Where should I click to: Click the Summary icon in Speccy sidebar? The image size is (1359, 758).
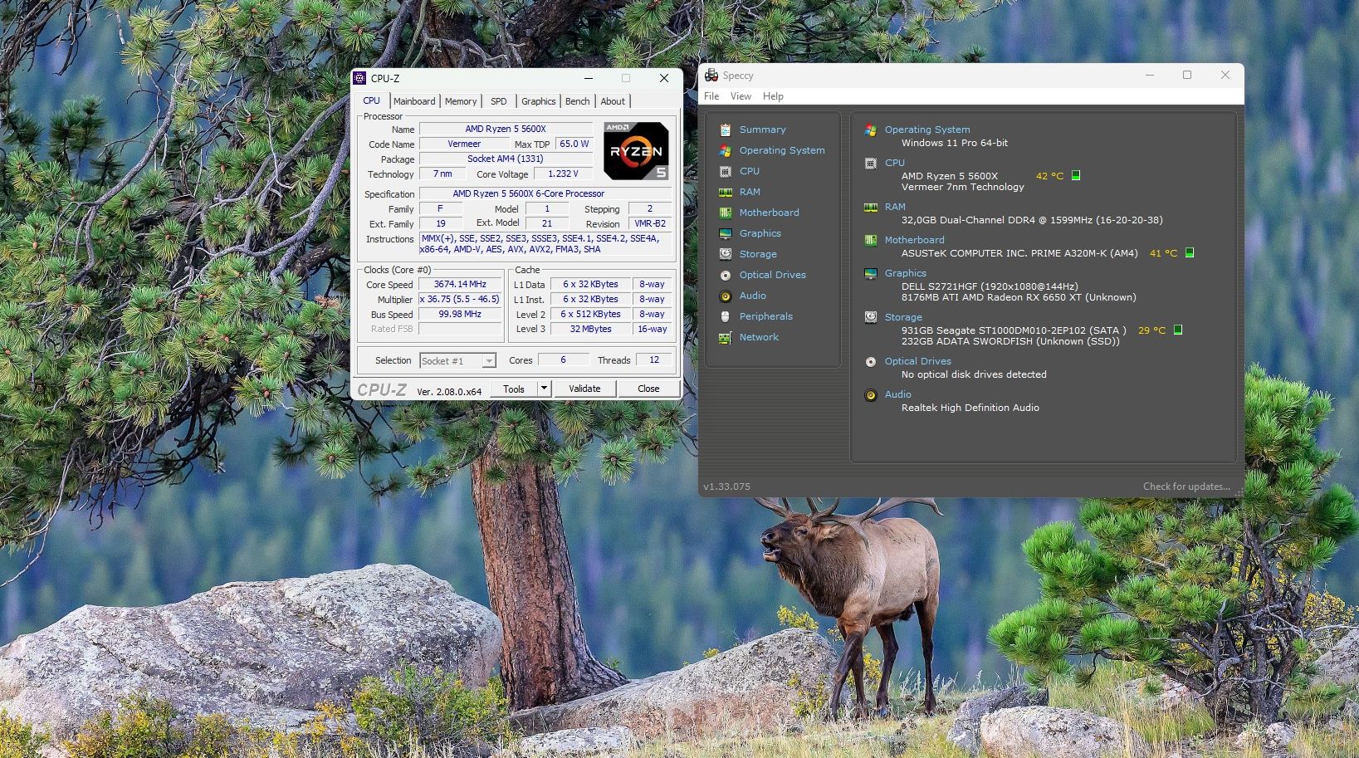click(x=726, y=130)
